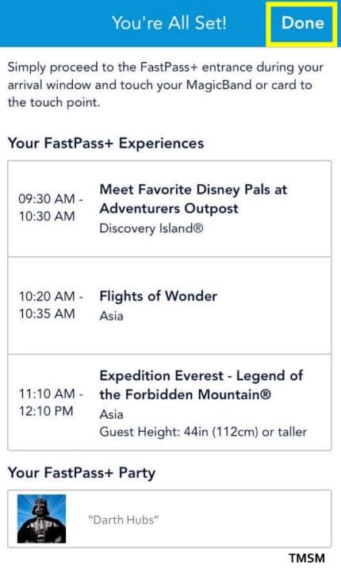341x588 pixels.
Task: Click the Guest Height 44in requirement text
Action: 203,432
